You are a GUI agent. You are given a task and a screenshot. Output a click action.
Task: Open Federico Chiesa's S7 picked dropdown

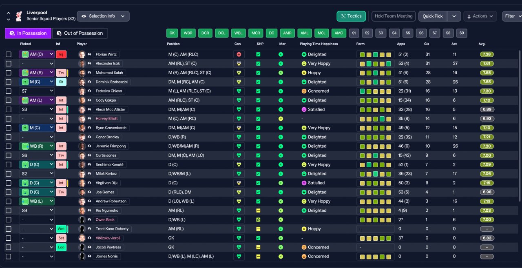[37, 91]
